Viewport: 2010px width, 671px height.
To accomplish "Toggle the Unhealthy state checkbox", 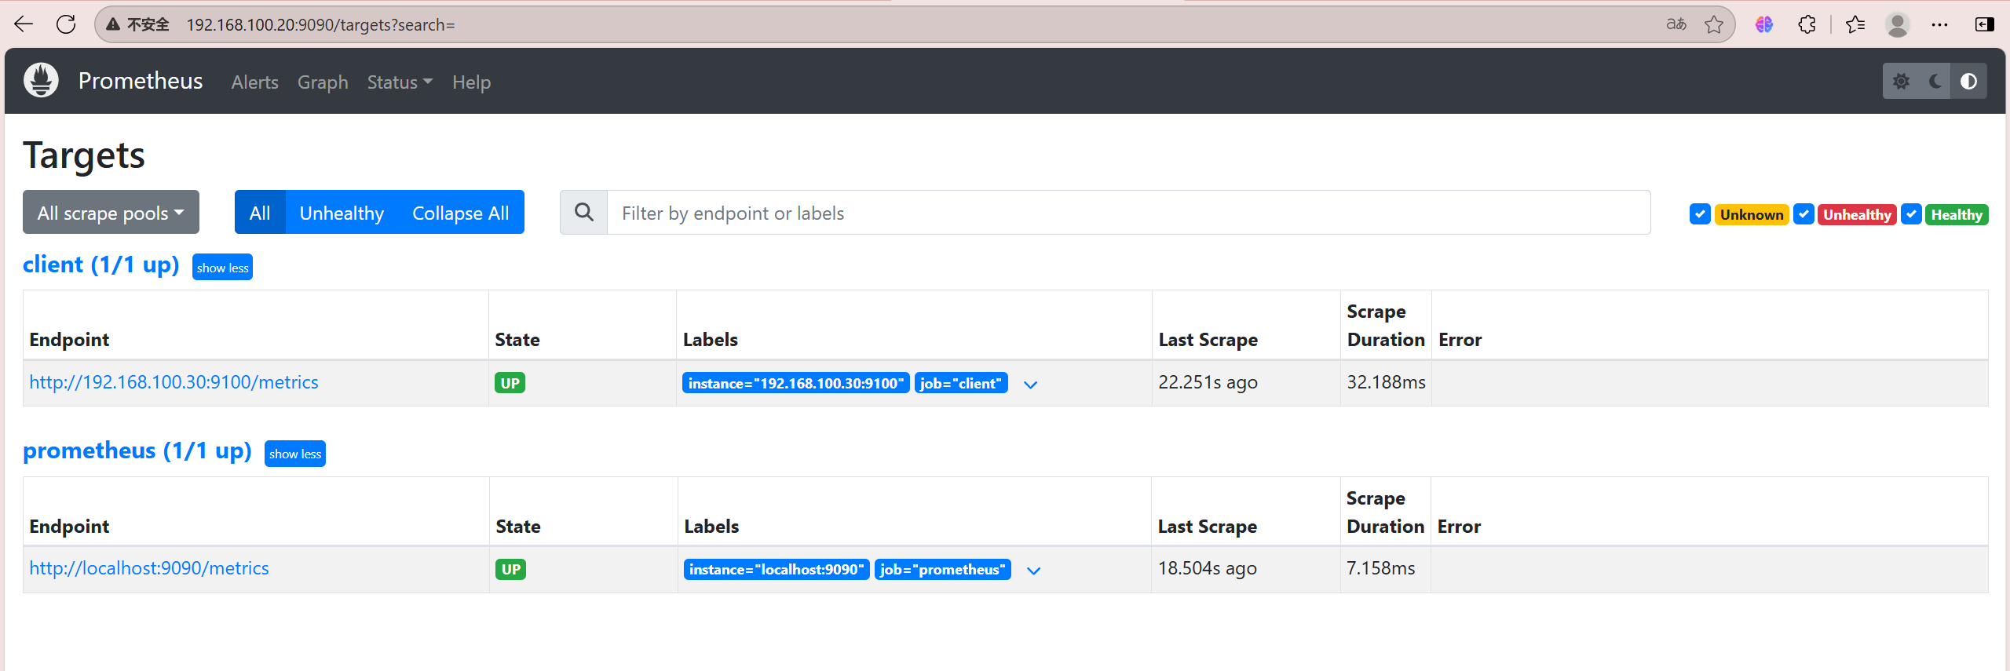I will pyautogui.click(x=1804, y=214).
